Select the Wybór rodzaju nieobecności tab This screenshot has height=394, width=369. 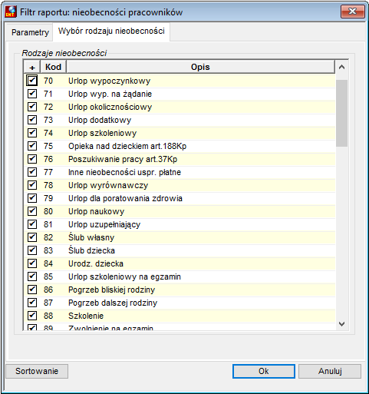point(111,31)
